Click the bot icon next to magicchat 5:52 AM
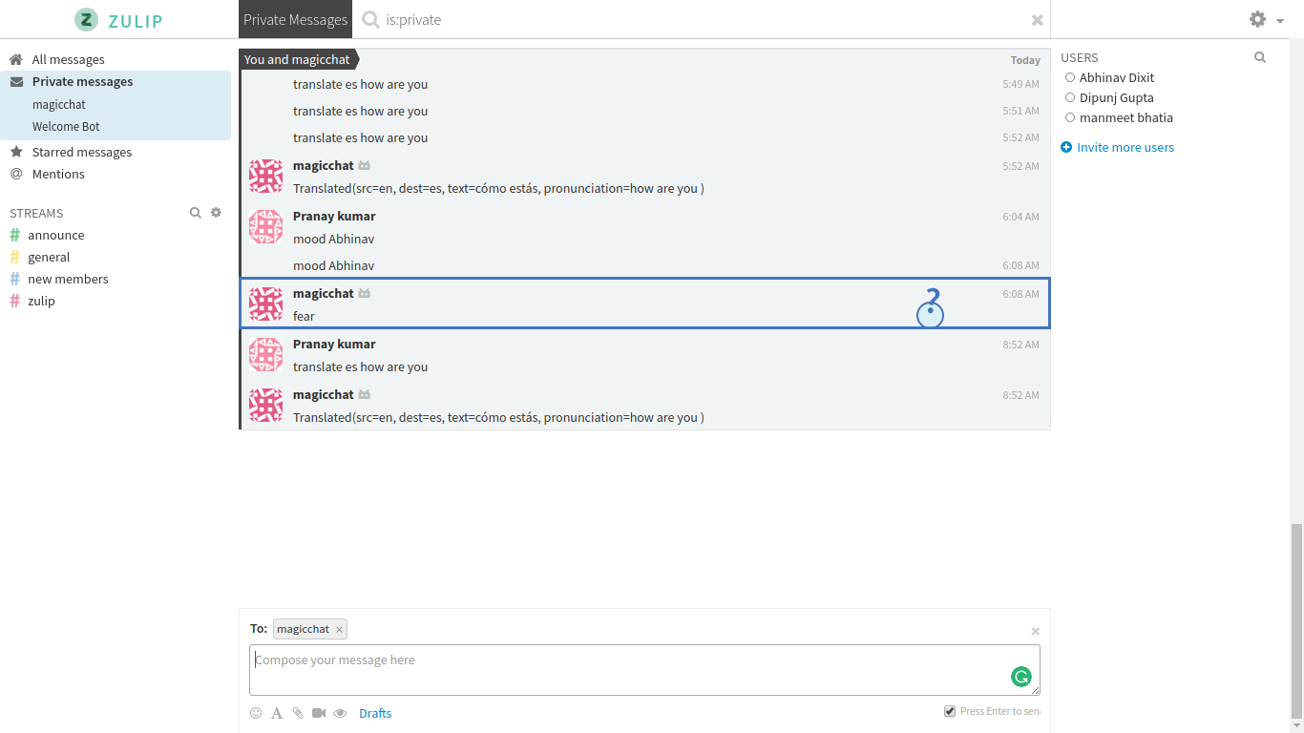The width and height of the screenshot is (1304, 733). click(x=364, y=166)
